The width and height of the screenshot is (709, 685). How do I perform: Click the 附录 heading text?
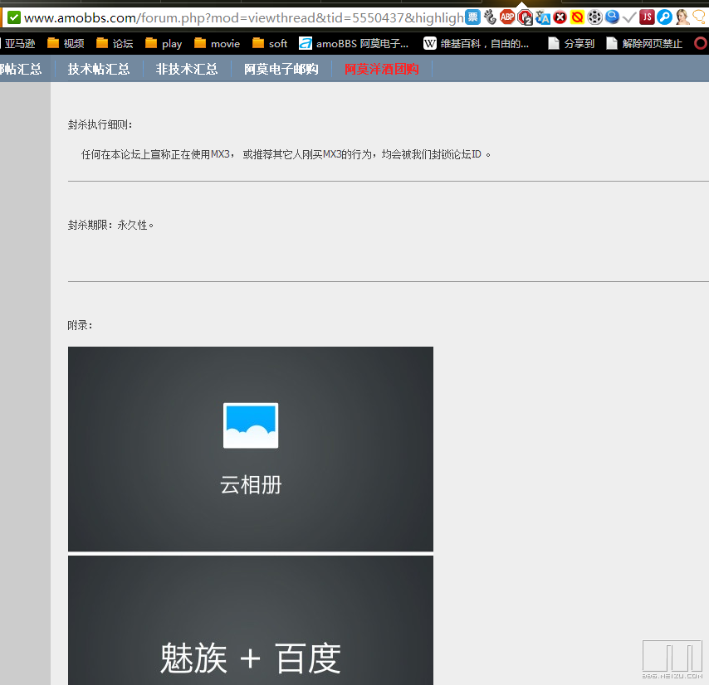click(x=80, y=325)
